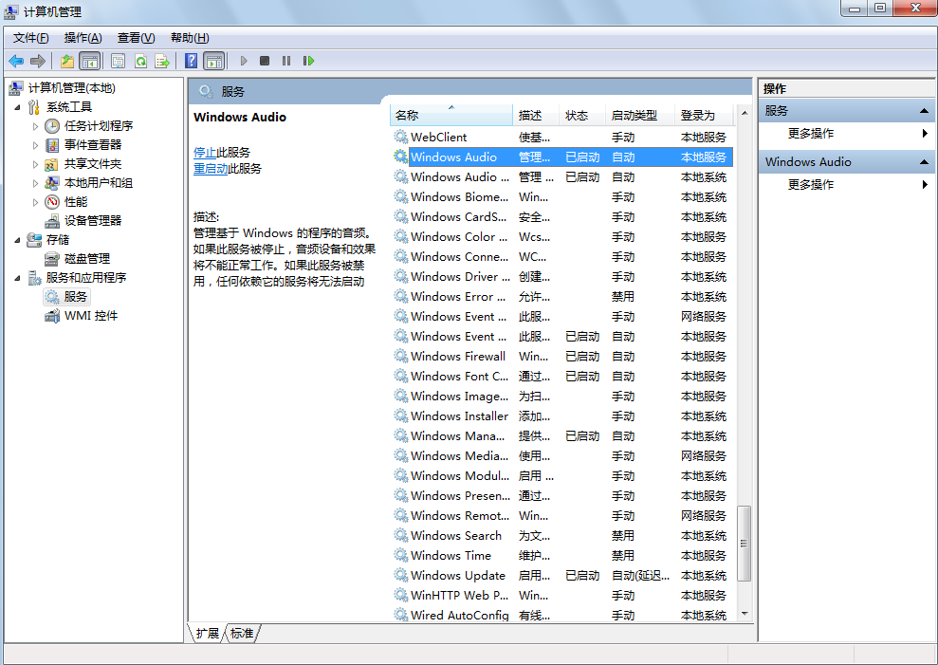This screenshot has width=938, height=665.
Task: Select 磁盘管理 in the tree
Action: coord(86,258)
